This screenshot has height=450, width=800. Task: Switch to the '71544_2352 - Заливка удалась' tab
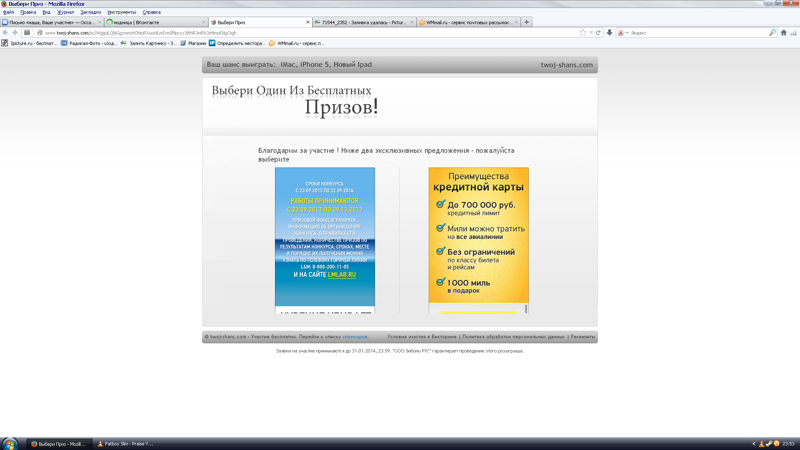tap(365, 22)
